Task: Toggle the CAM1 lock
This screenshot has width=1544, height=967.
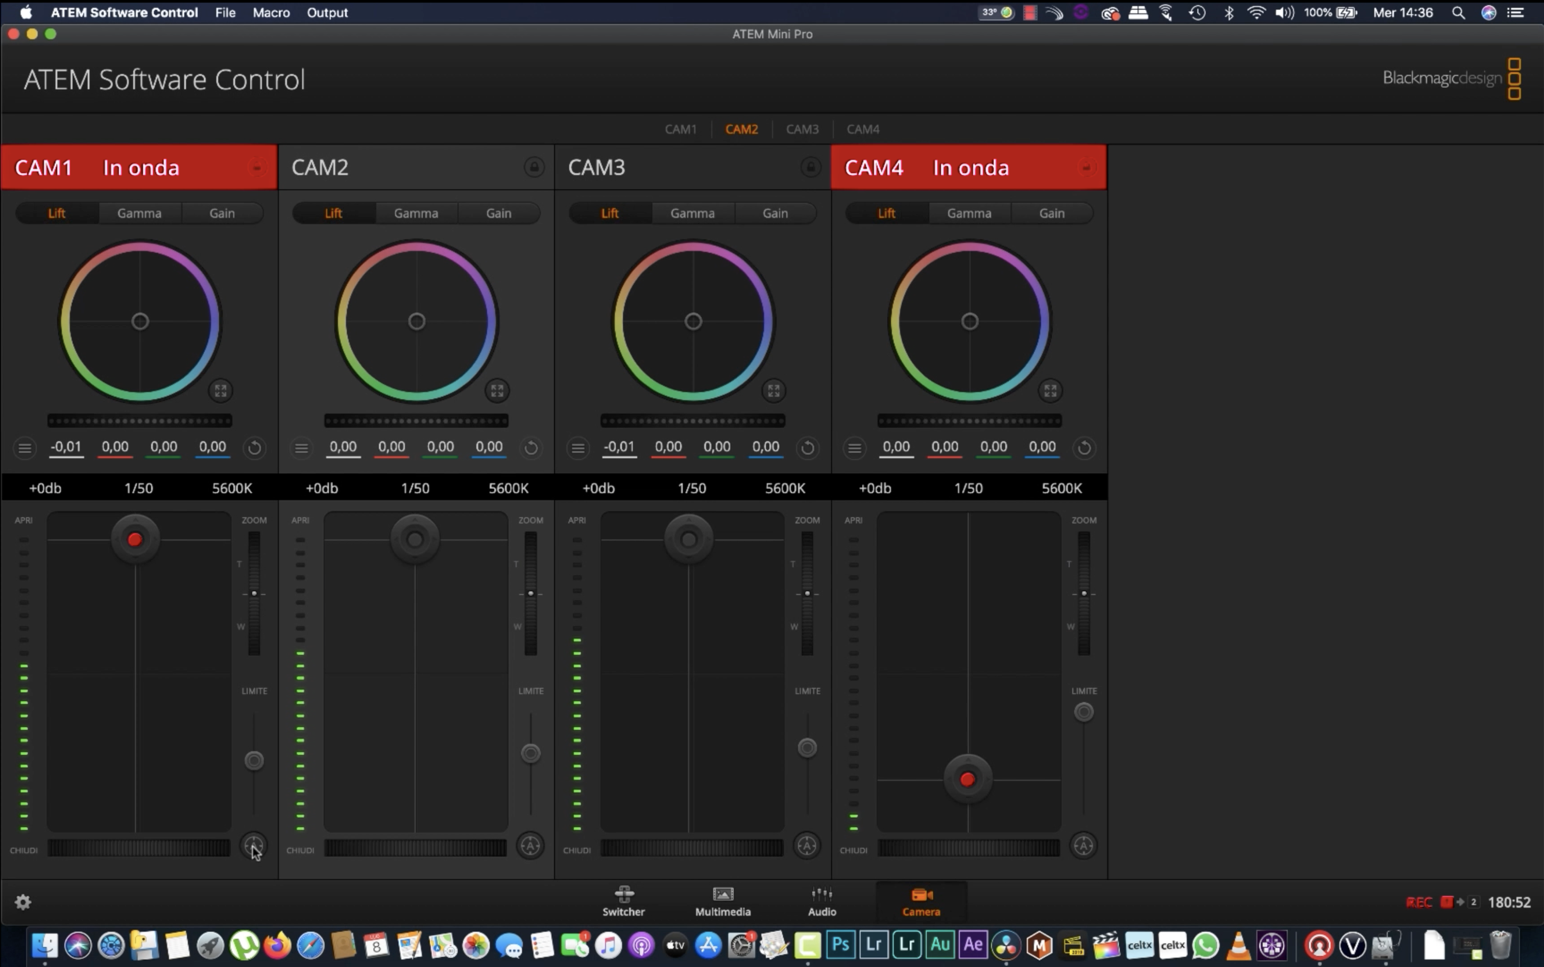Action: pos(257,167)
